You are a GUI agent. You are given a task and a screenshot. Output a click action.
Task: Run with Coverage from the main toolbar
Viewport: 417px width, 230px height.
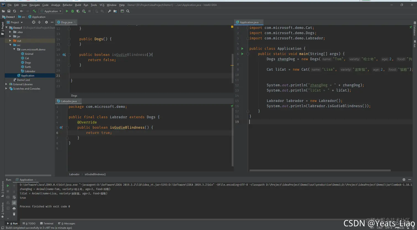(x=78, y=11)
